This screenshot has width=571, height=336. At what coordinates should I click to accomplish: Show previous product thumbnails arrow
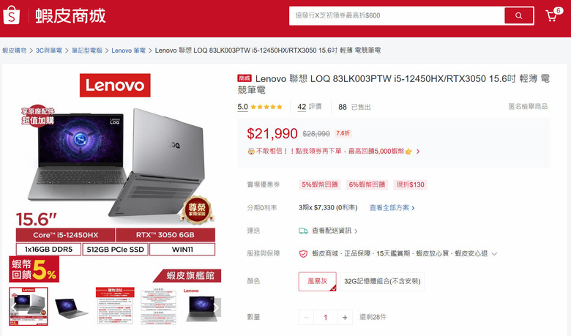tap(13, 307)
